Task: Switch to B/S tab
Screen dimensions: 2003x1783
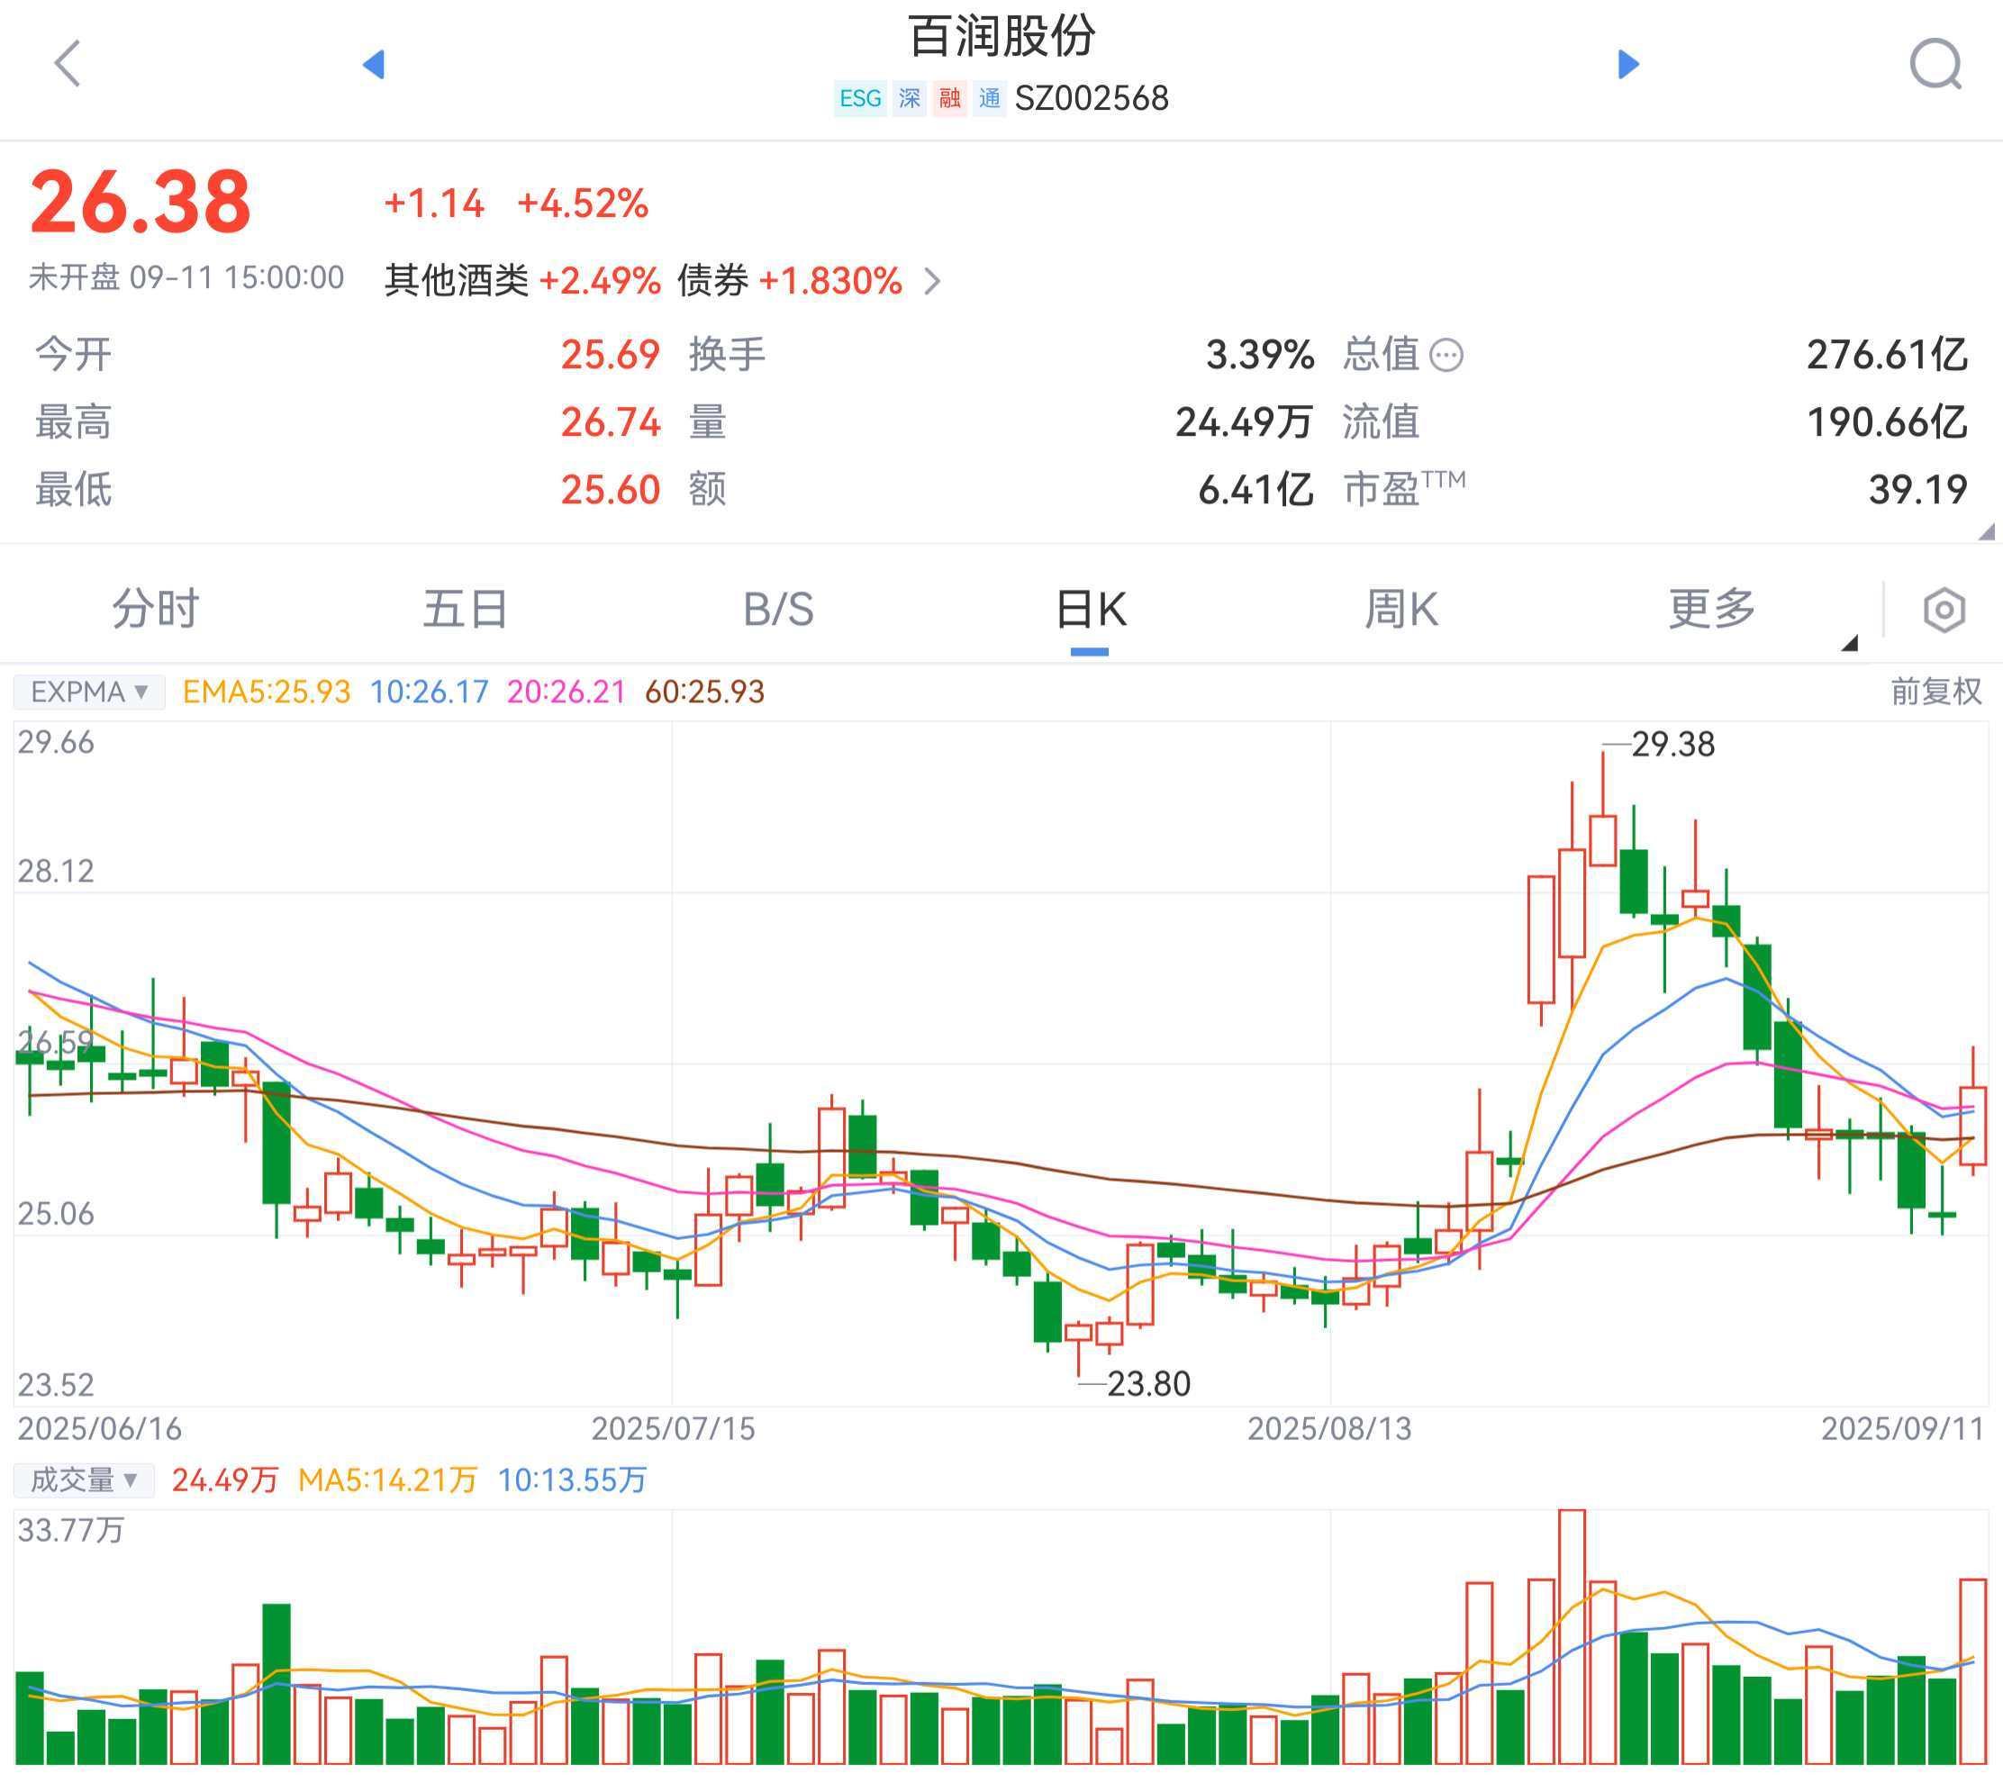Action: tap(778, 610)
